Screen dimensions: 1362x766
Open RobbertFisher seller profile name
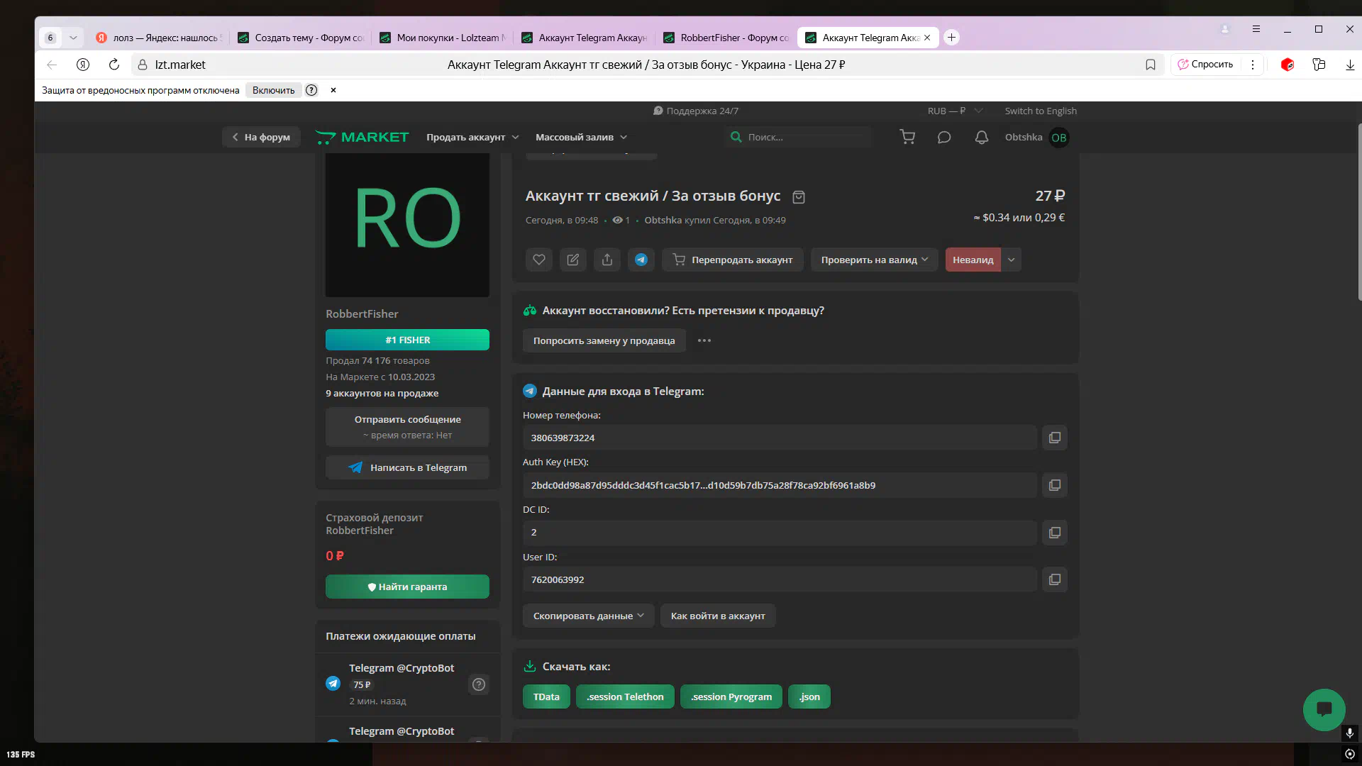(362, 313)
